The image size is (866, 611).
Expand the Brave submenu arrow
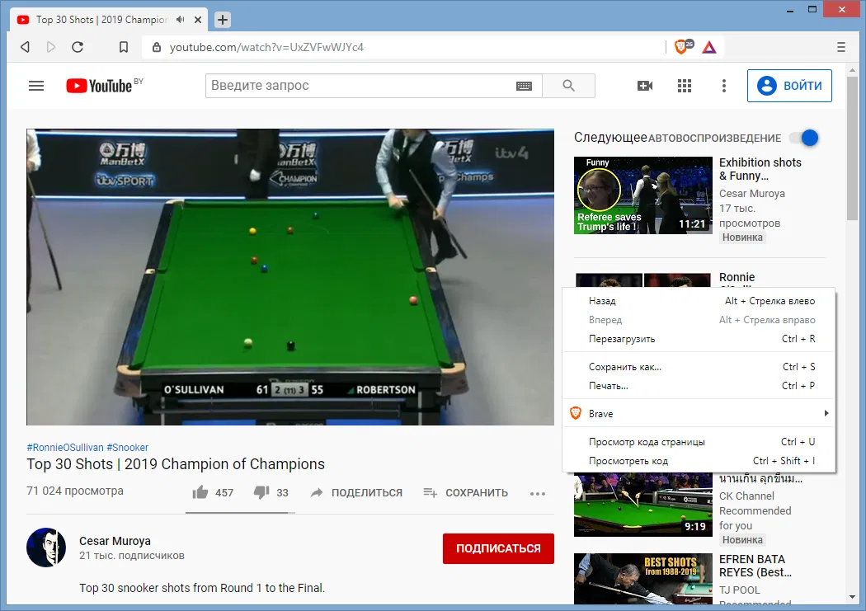click(x=826, y=413)
